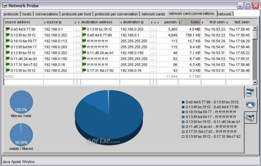261x166 pixels.
Task: Open the protocols per conversation tab
Action: point(116,14)
